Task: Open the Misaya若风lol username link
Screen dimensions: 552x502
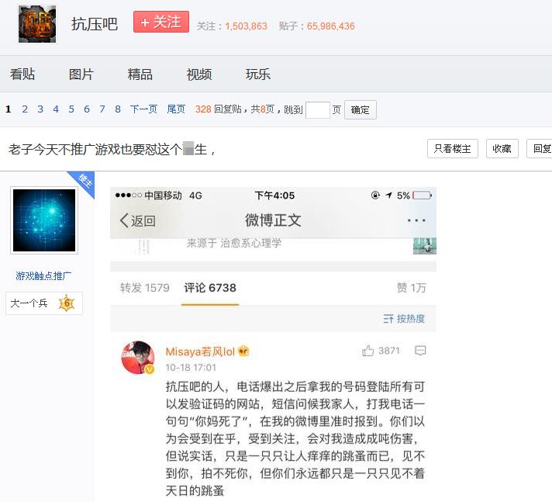Action: tap(200, 351)
